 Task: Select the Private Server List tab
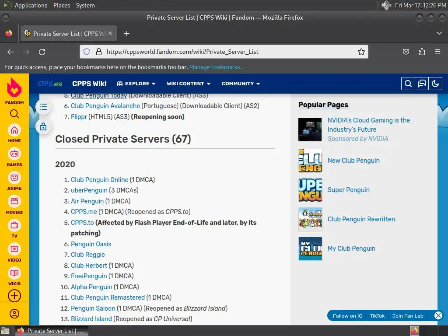69,33
